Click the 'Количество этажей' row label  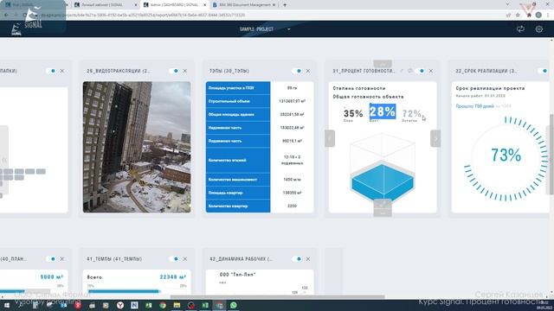pos(227,160)
